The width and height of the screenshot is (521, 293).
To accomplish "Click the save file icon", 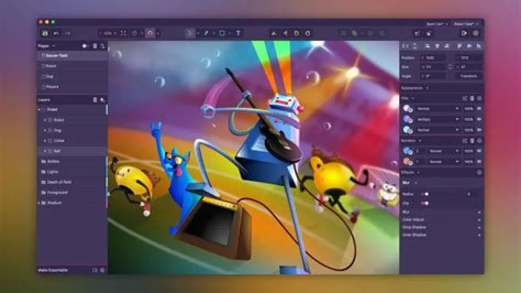I will coord(44,33).
